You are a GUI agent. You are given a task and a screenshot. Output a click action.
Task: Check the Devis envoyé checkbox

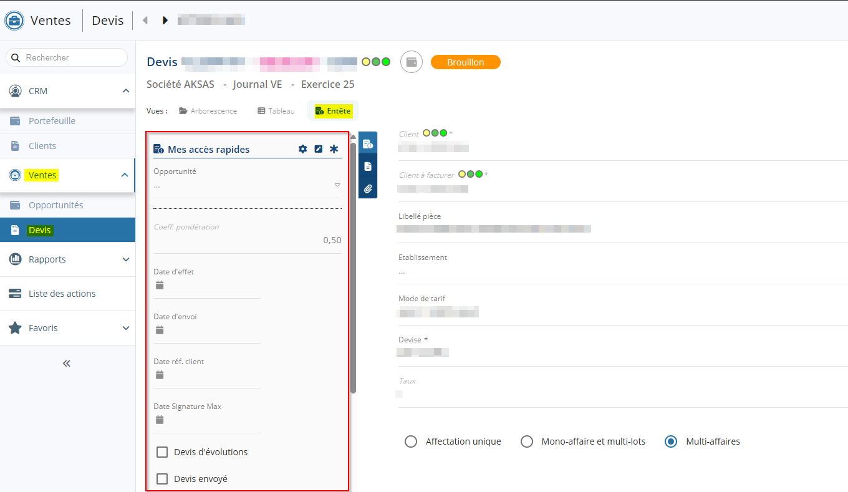tap(162, 479)
